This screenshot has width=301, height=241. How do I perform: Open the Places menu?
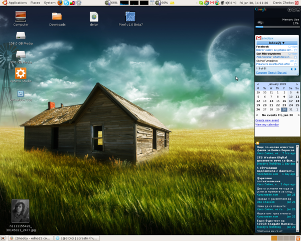pos(35,3)
